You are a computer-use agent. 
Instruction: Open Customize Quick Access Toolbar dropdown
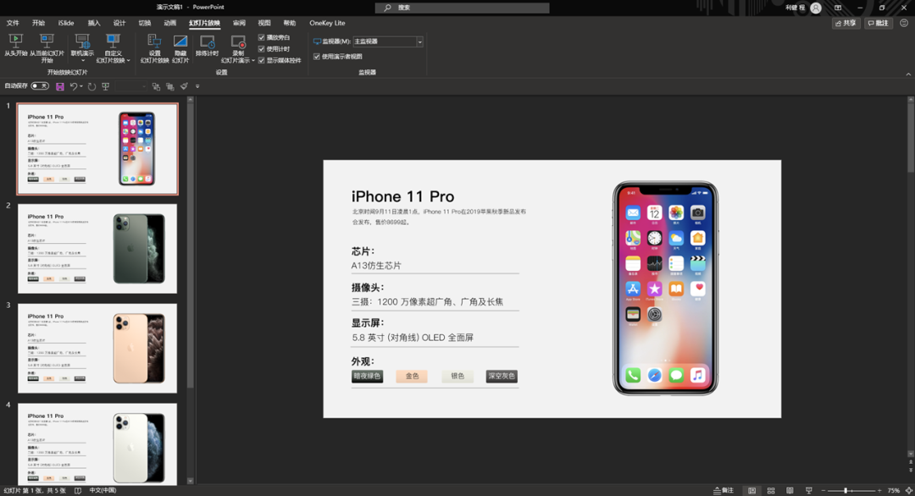(x=197, y=86)
